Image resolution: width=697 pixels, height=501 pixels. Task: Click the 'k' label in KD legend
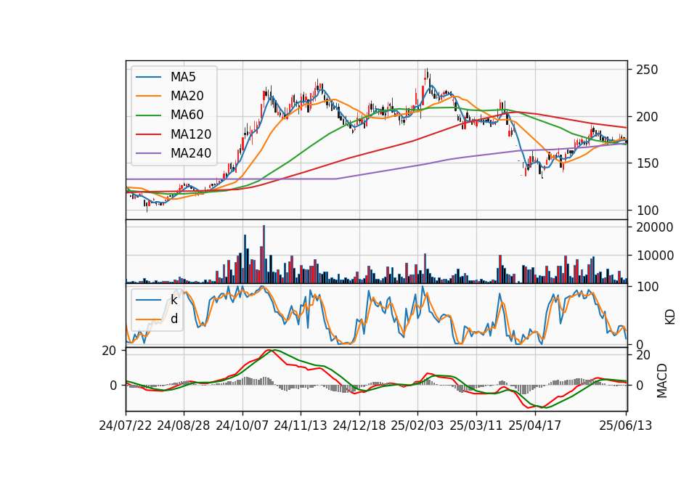pos(174,300)
